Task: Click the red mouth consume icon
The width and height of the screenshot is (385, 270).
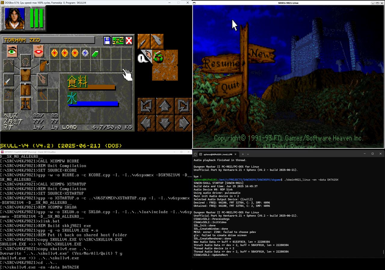Action: (x=38, y=51)
